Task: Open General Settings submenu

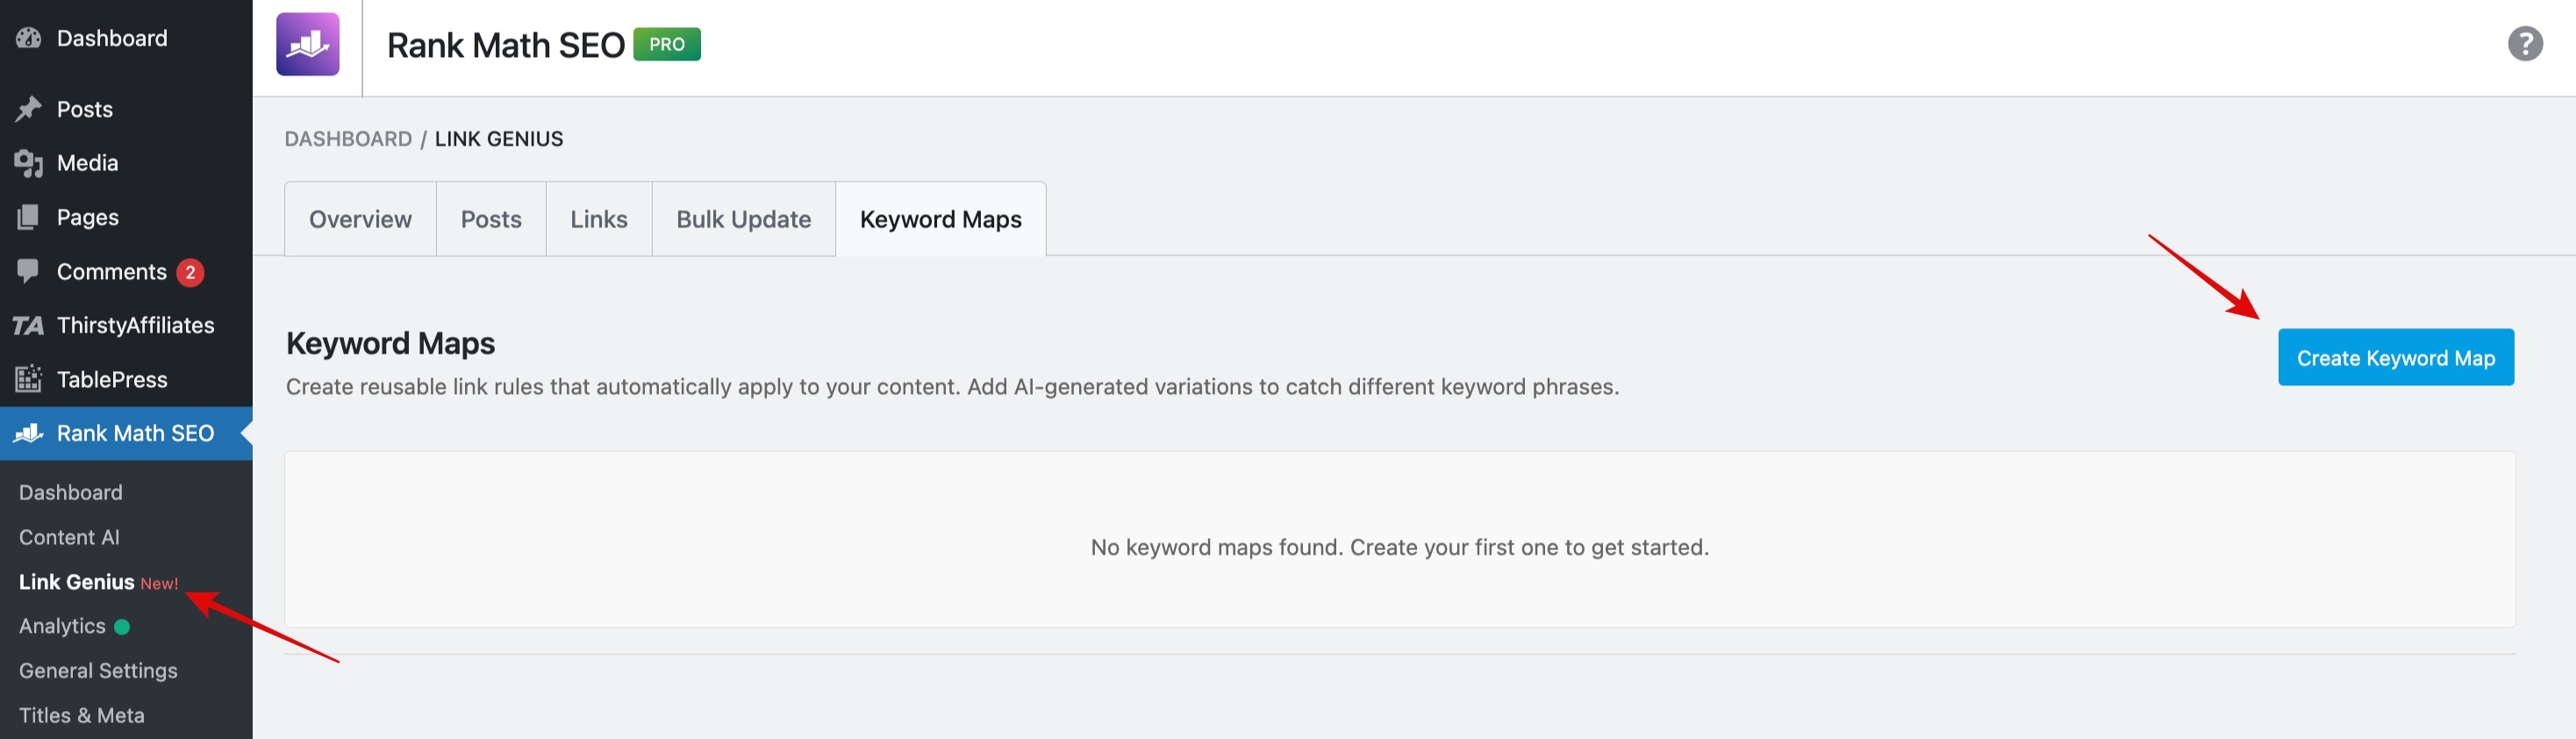Action: pyautogui.click(x=98, y=671)
